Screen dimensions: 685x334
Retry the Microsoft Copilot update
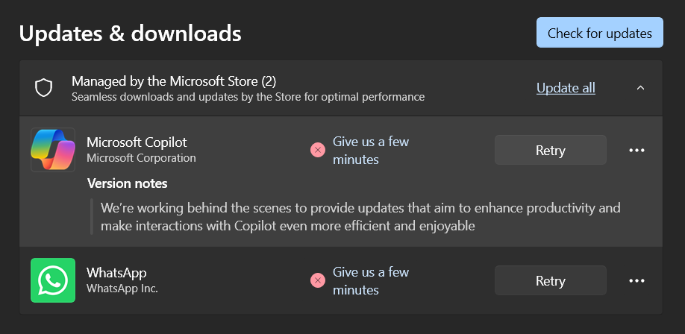[551, 150]
